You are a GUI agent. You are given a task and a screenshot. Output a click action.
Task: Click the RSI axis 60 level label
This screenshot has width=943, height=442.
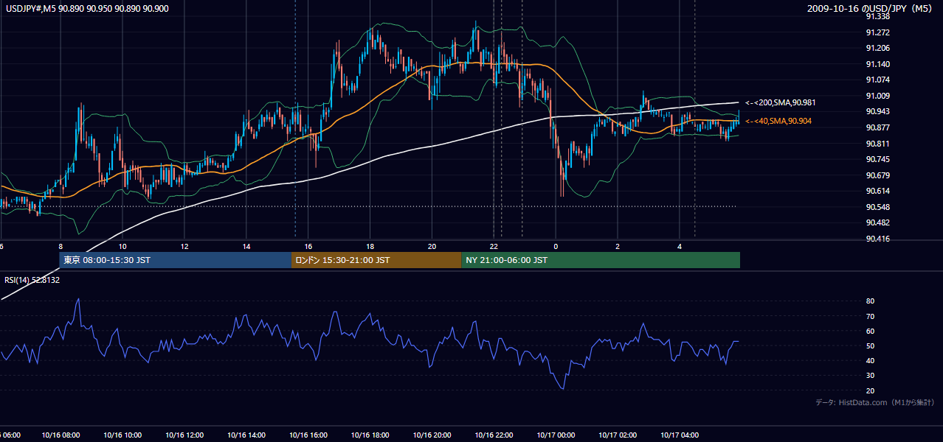(x=870, y=331)
